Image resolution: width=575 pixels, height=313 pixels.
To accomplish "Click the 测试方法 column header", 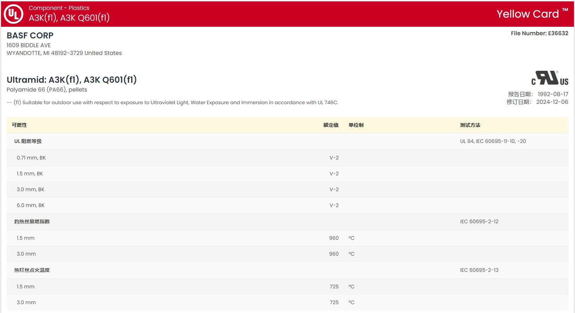I will 470,125.
